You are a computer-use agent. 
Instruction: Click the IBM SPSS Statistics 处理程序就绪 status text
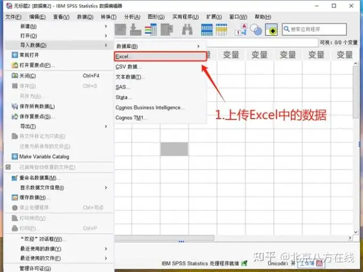(x=200, y=263)
